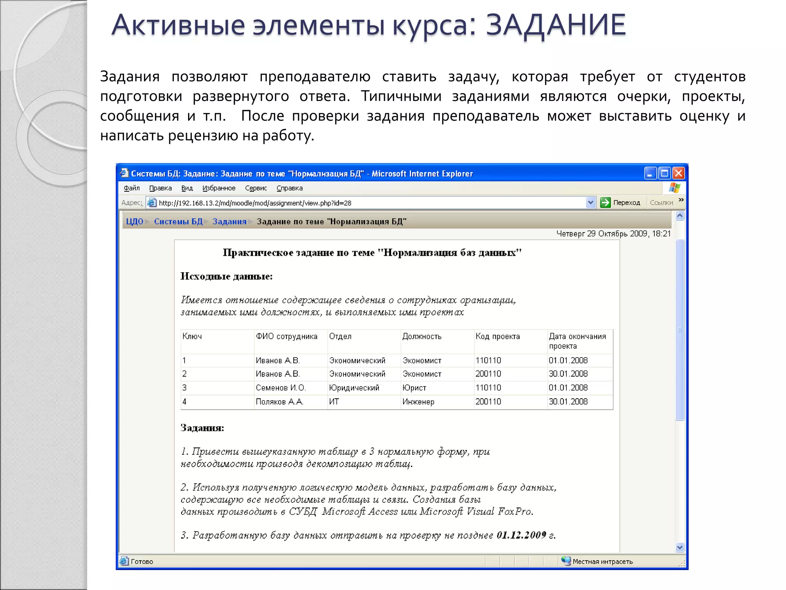Image resolution: width=786 pixels, height=590 pixels.
Task: Minimize the Internet Explorer window
Action: click(650, 173)
